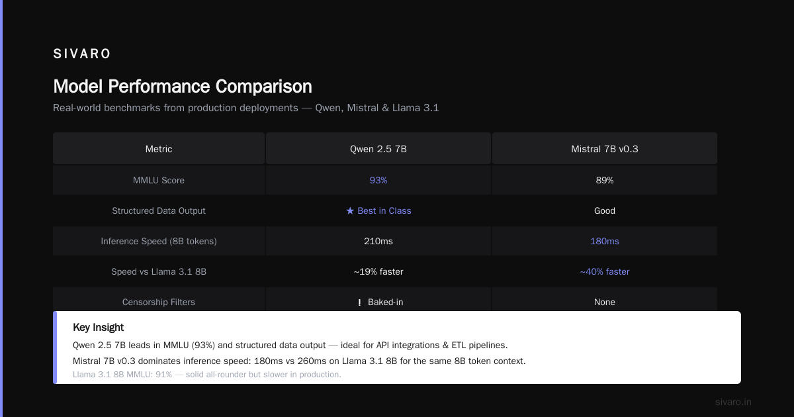Click the exclamation icon beside Baked-in
Viewport: 794px width, 417px height.
pos(359,302)
